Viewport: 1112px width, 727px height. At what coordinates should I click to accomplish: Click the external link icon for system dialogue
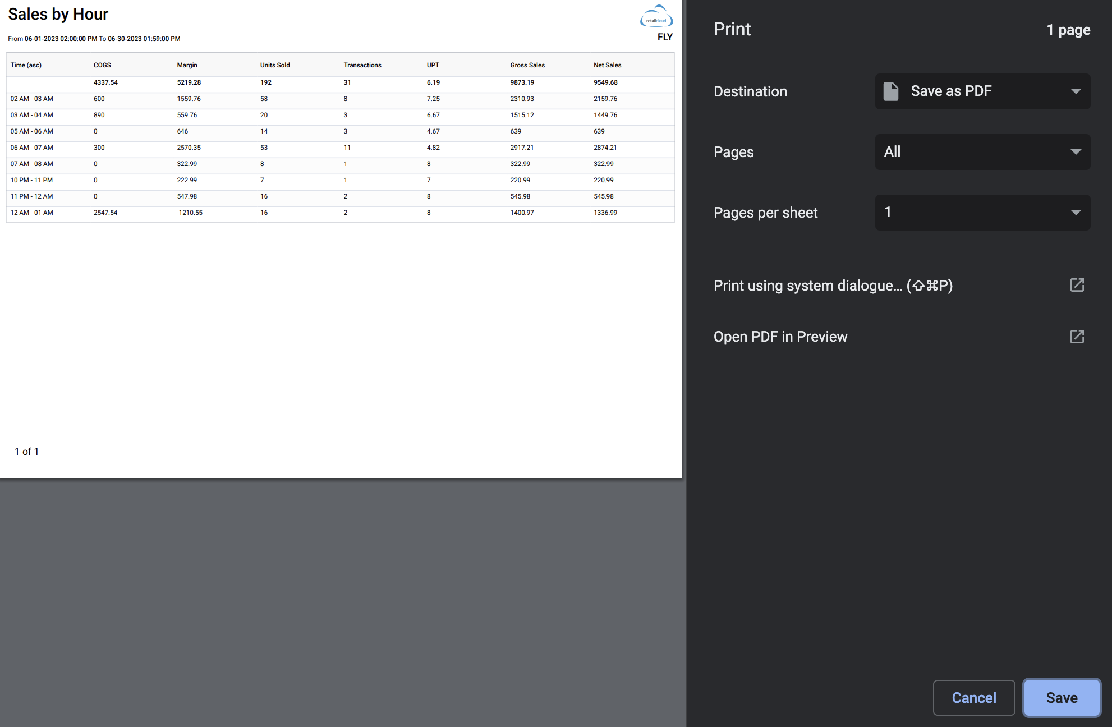coord(1077,285)
